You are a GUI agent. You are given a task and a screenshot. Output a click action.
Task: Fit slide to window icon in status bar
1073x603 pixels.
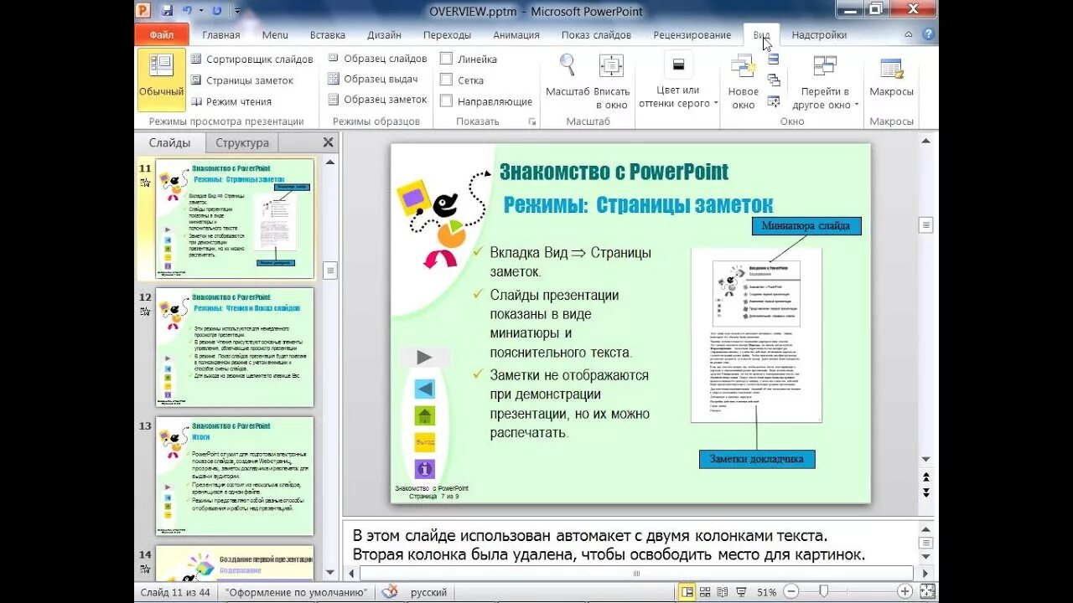[927, 592]
